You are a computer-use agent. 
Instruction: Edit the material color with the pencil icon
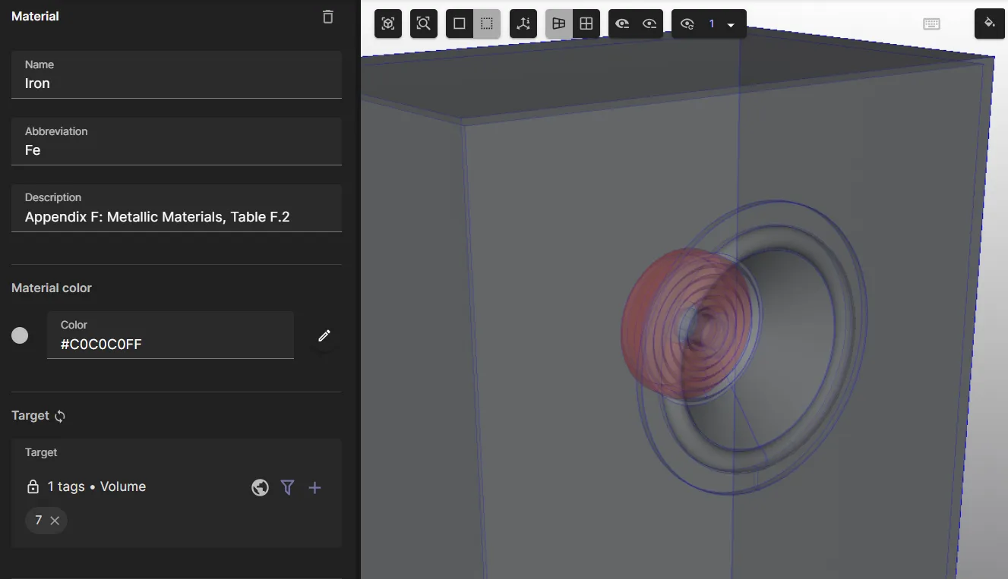click(x=324, y=335)
